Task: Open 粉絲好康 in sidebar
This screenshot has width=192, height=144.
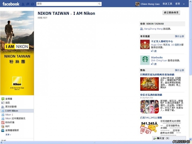Action: (x=10, y=122)
